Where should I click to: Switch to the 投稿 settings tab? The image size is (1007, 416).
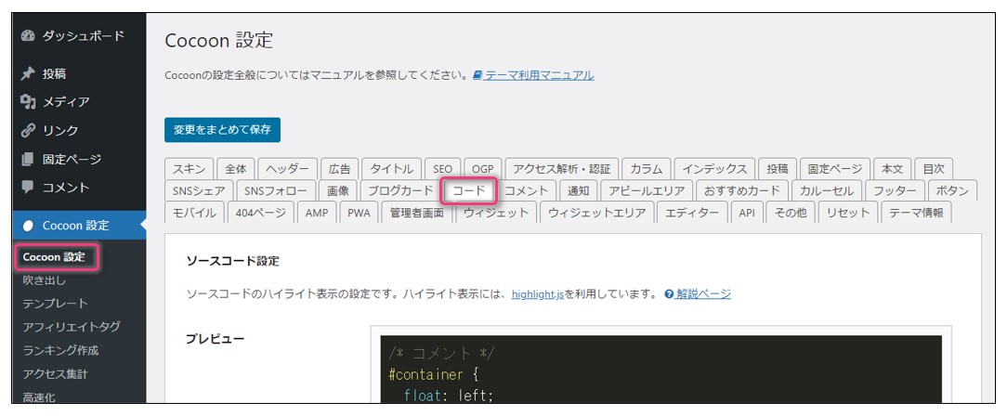[x=778, y=169]
